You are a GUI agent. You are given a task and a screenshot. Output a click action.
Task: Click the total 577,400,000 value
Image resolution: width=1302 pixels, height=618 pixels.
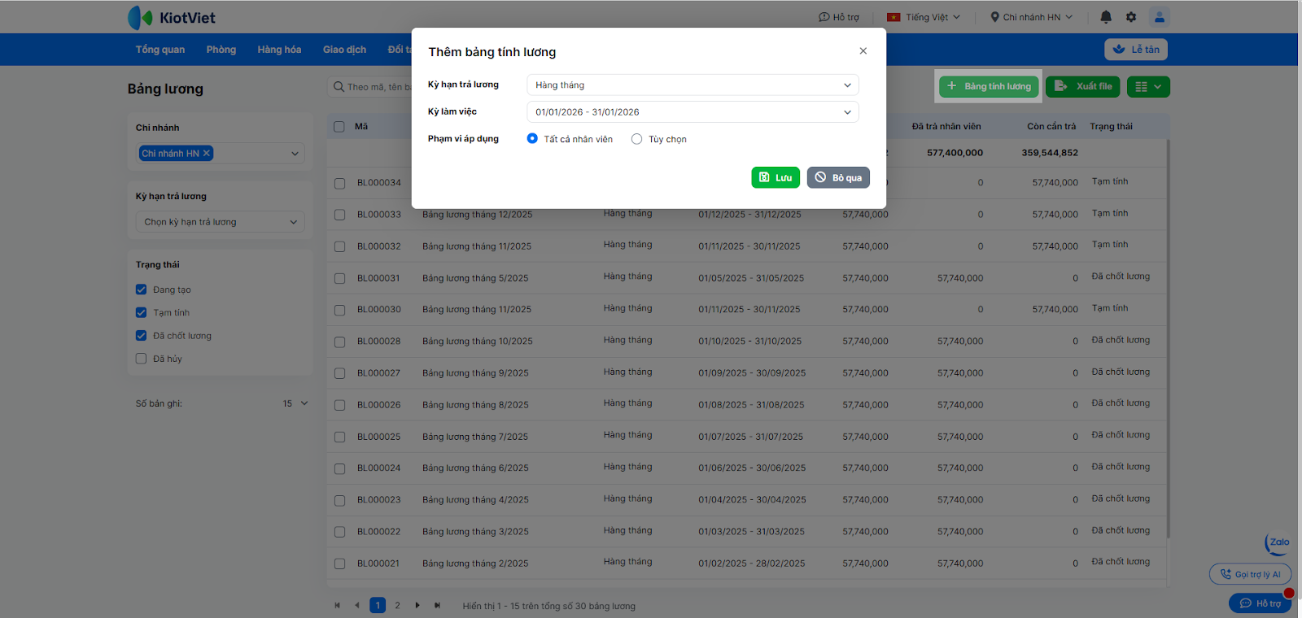[x=955, y=153]
